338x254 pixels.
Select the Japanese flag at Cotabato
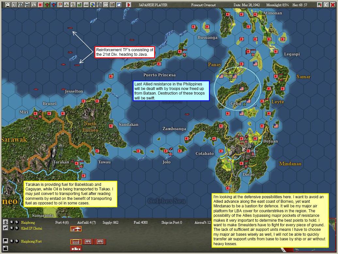[221, 151]
